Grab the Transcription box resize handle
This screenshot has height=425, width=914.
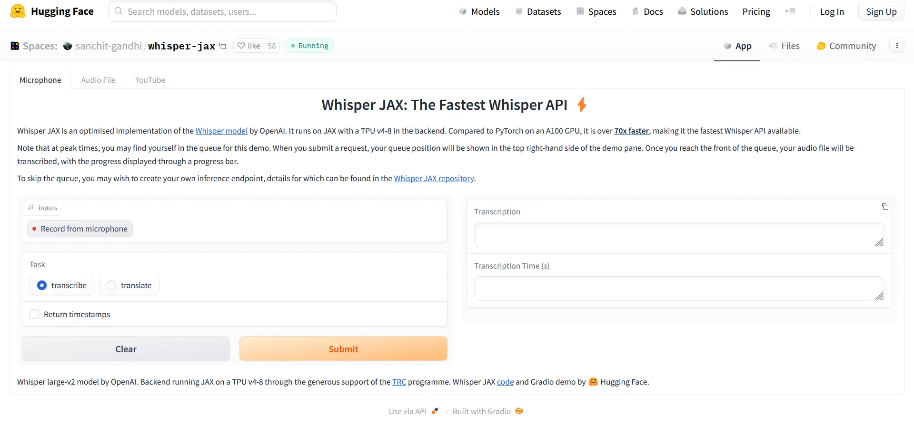click(x=879, y=242)
